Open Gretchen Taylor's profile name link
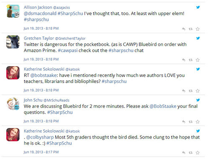 39,38
